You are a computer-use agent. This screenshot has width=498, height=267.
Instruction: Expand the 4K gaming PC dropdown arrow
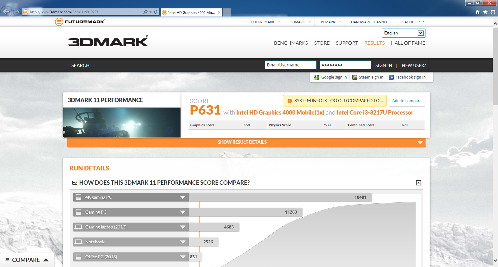(183, 197)
